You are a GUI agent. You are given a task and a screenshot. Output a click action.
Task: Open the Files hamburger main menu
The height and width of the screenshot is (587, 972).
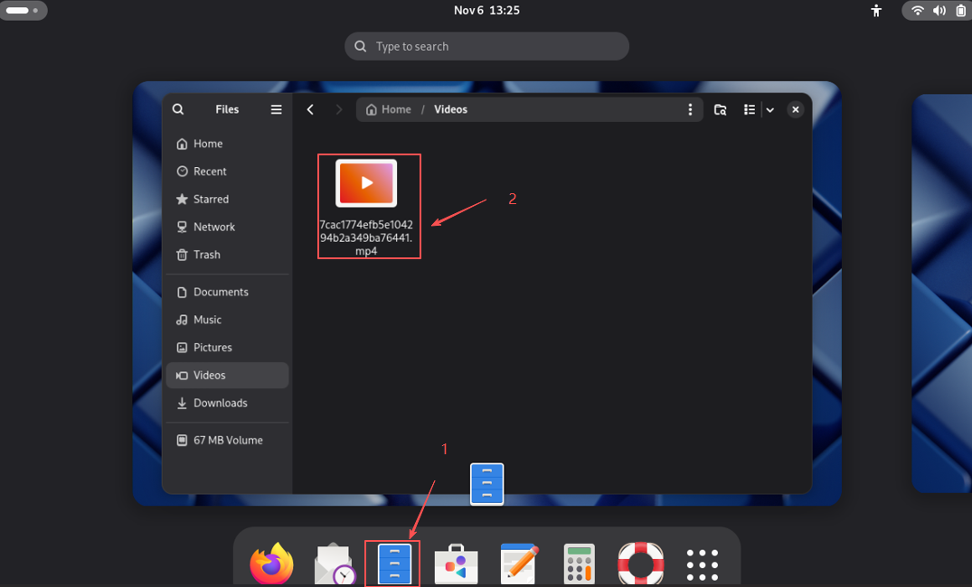(277, 109)
